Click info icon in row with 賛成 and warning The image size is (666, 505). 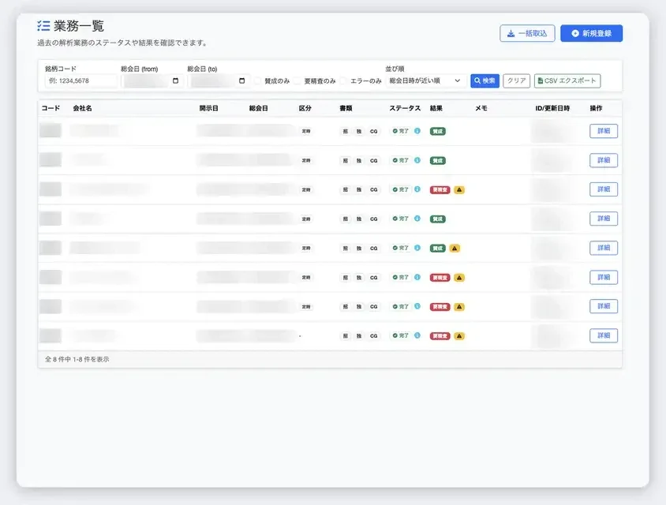[x=417, y=248]
